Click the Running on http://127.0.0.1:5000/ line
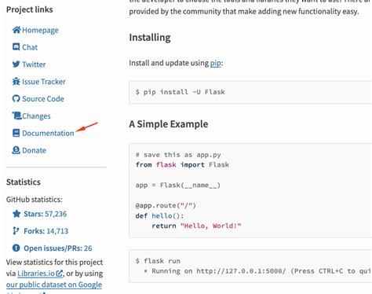This screenshot has width=372, height=294. tap(257, 271)
